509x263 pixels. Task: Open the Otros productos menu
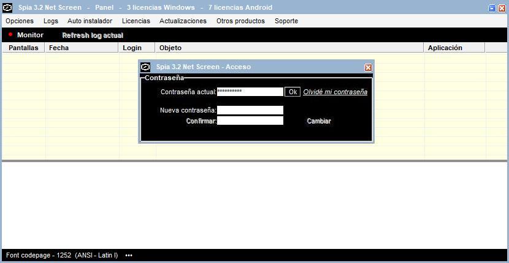coord(240,21)
